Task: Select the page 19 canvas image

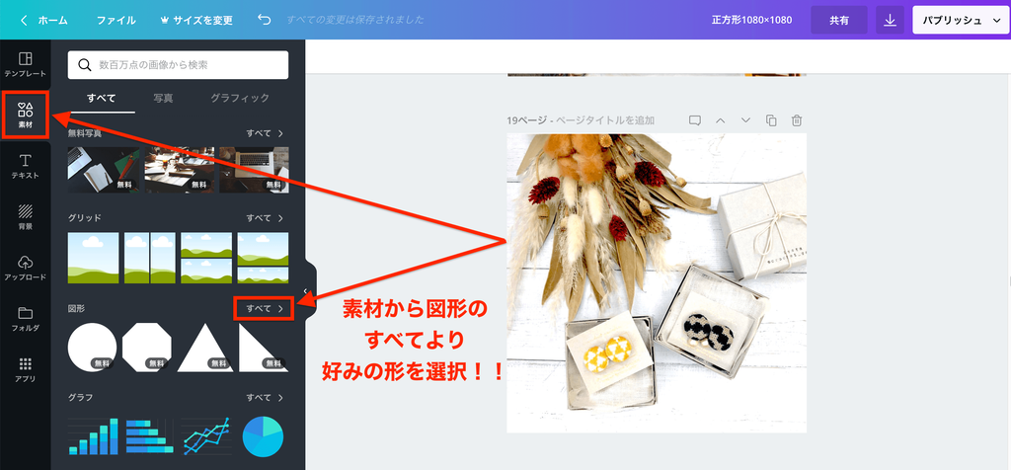Action: point(657,283)
